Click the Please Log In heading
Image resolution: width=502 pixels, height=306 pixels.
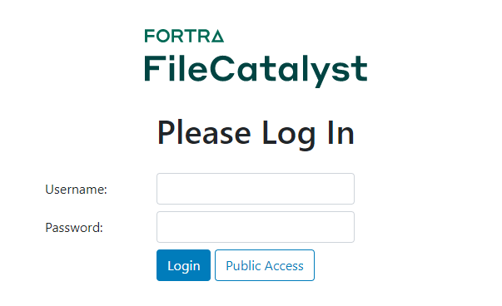[256, 133]
